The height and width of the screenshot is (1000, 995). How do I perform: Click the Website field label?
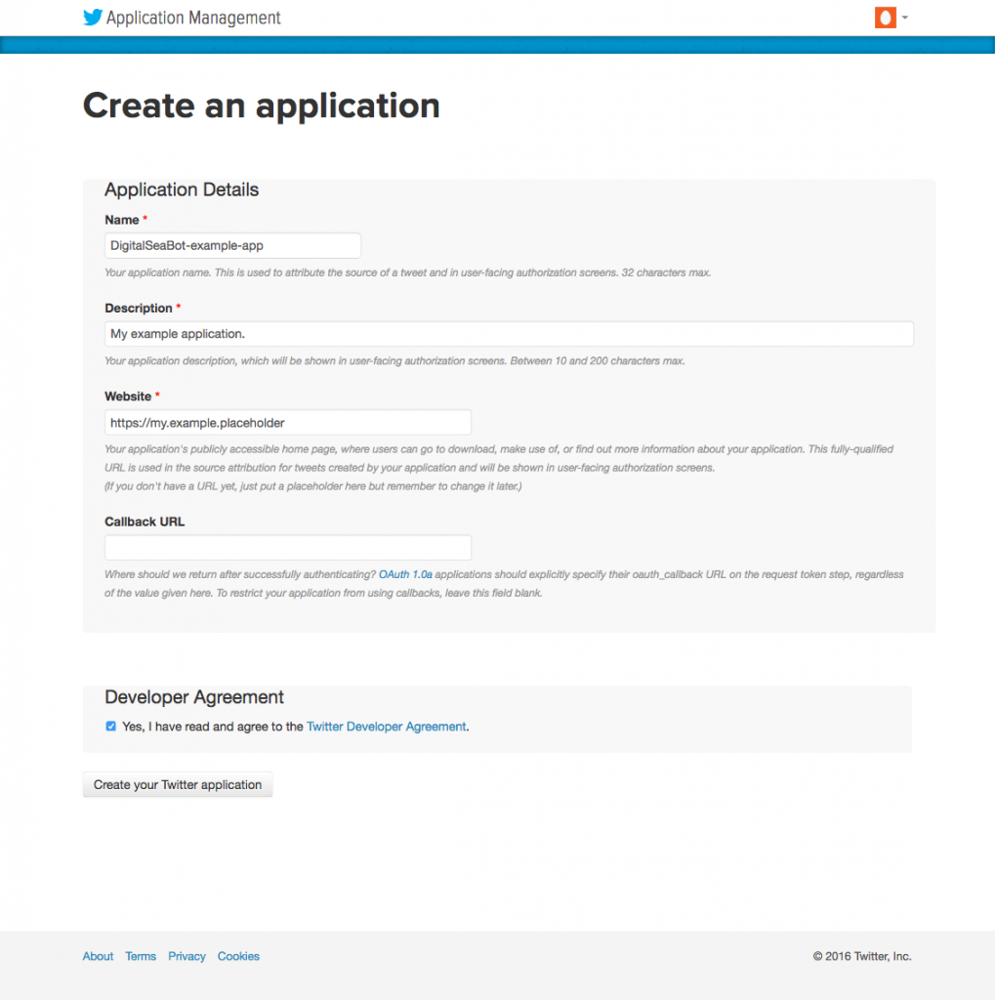coord(128,396)
